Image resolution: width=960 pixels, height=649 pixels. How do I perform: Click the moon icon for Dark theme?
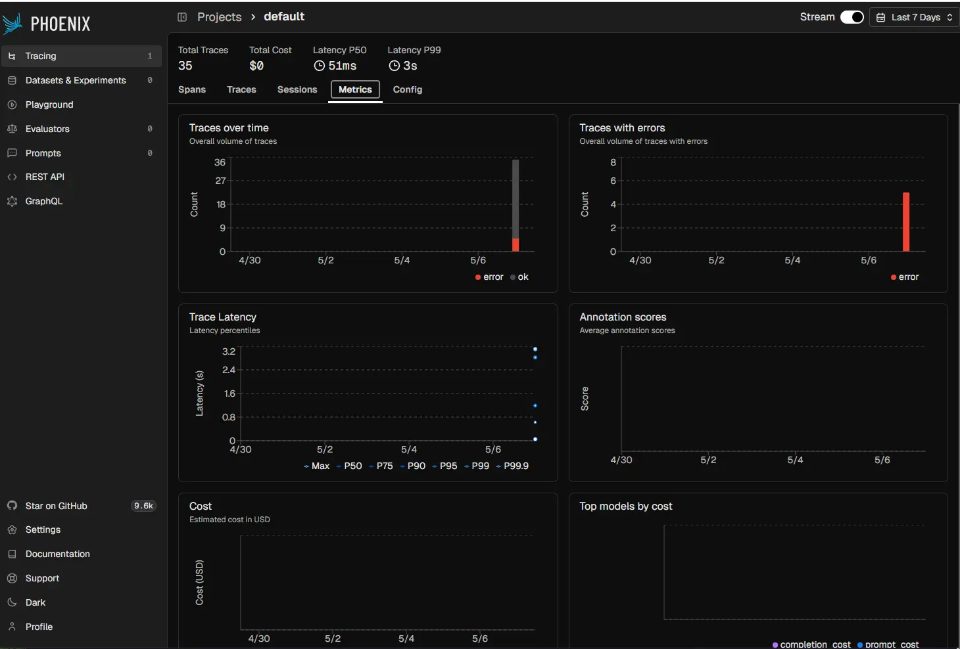tap(12, 602)
